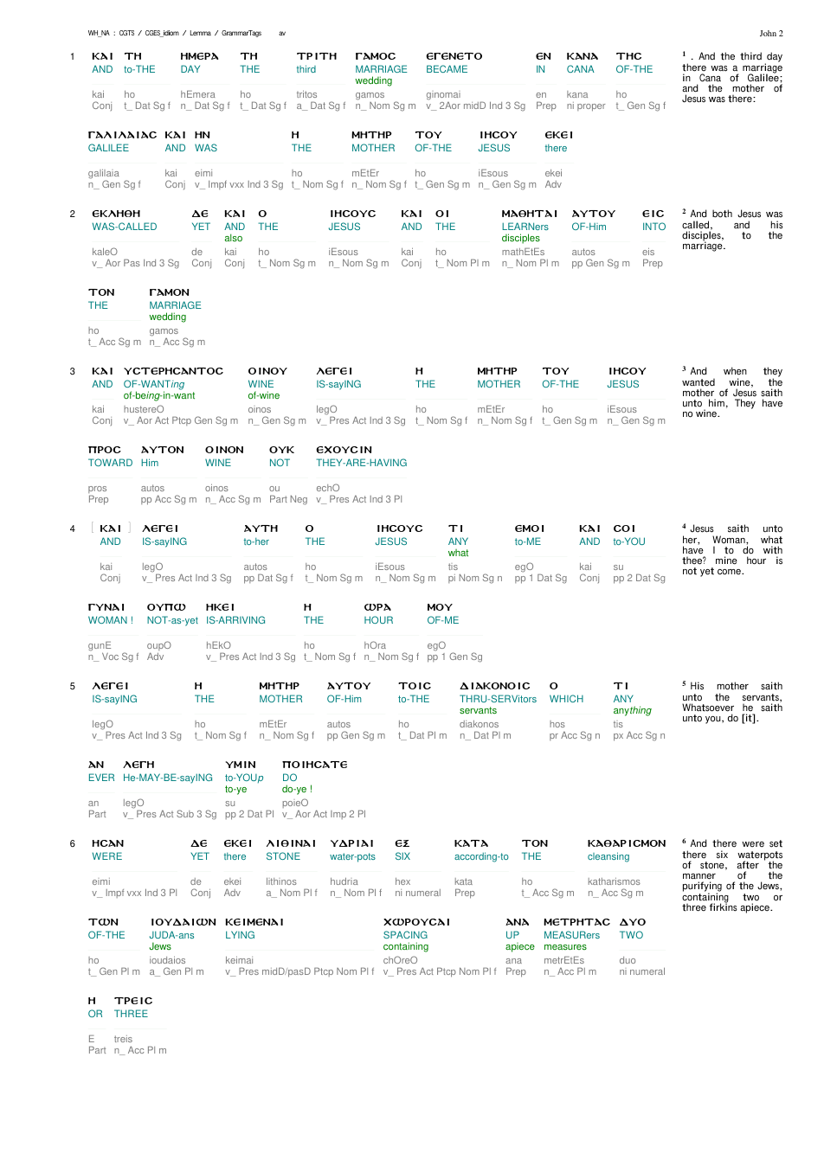The height and width of the screenshot is (1166, 824).
Task: Click the lemma hustereO in verse 3
Action: [x=143, y=409]
